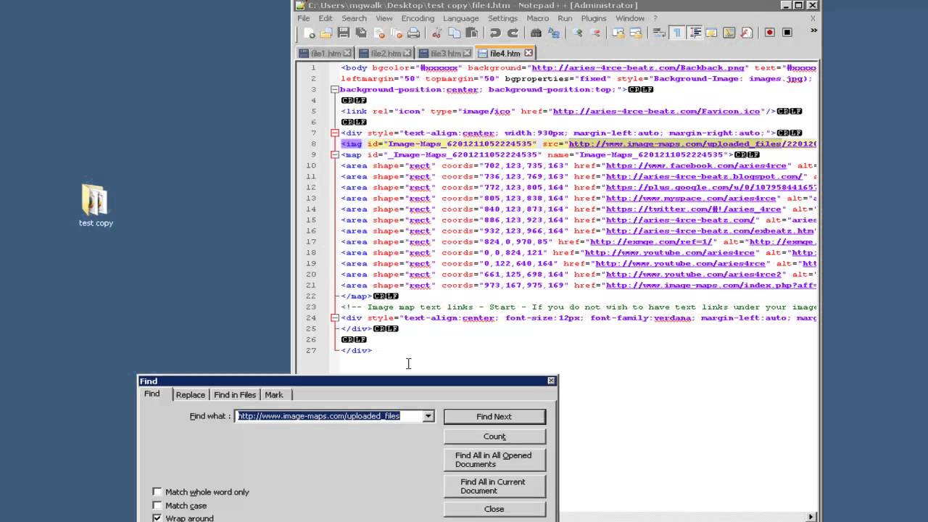The height and width of the screenshot is (522, 928).
Task: Open the Language menu
Action: click(x=461, y=18)
